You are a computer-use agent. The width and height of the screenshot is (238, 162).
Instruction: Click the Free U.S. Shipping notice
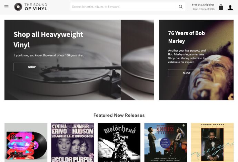click(x=204, y=7)
